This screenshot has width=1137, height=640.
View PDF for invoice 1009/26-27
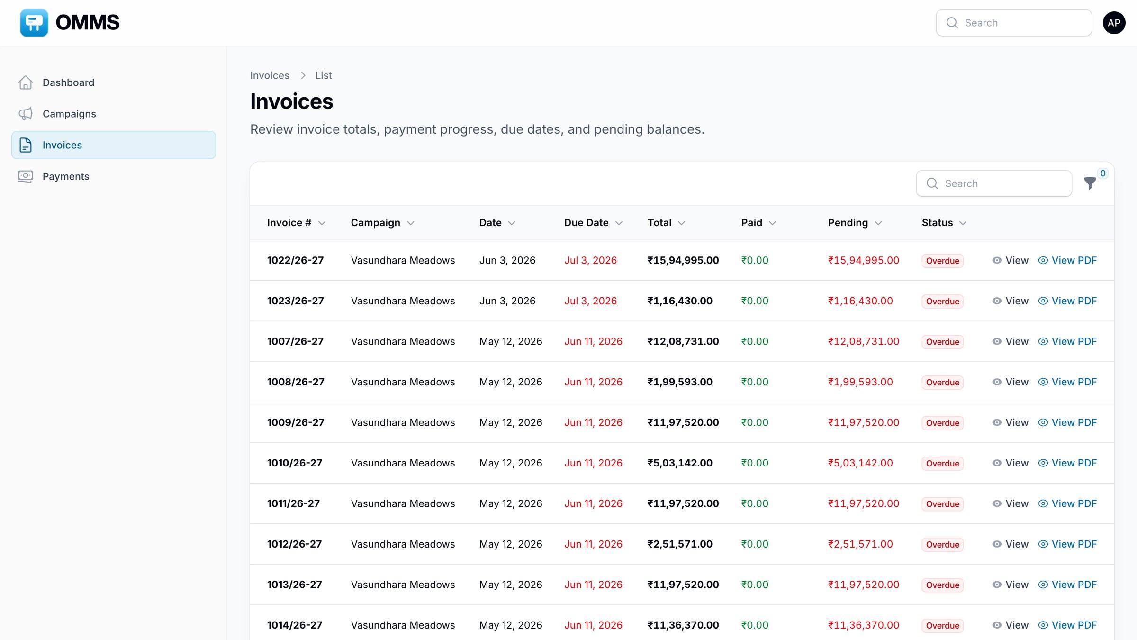point(1067,422)
